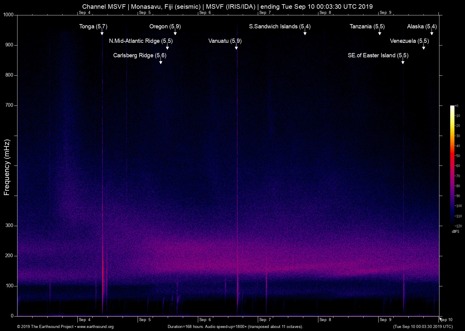The image size is (465, 331).
Task: Click the Sep 6 label on the top axis
Action: click(x=205, y=13)
